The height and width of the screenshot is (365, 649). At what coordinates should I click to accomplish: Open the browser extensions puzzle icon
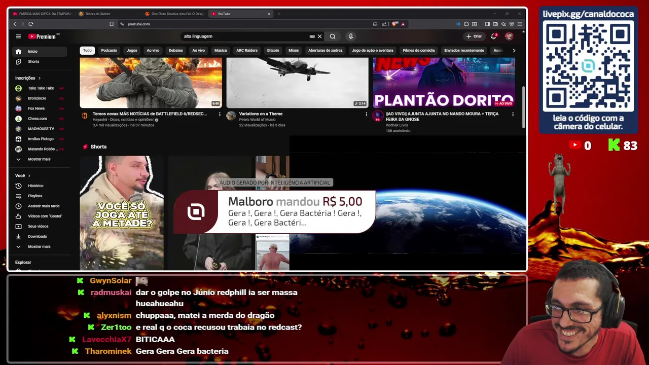pyautogui.click(x=466, y=24)
